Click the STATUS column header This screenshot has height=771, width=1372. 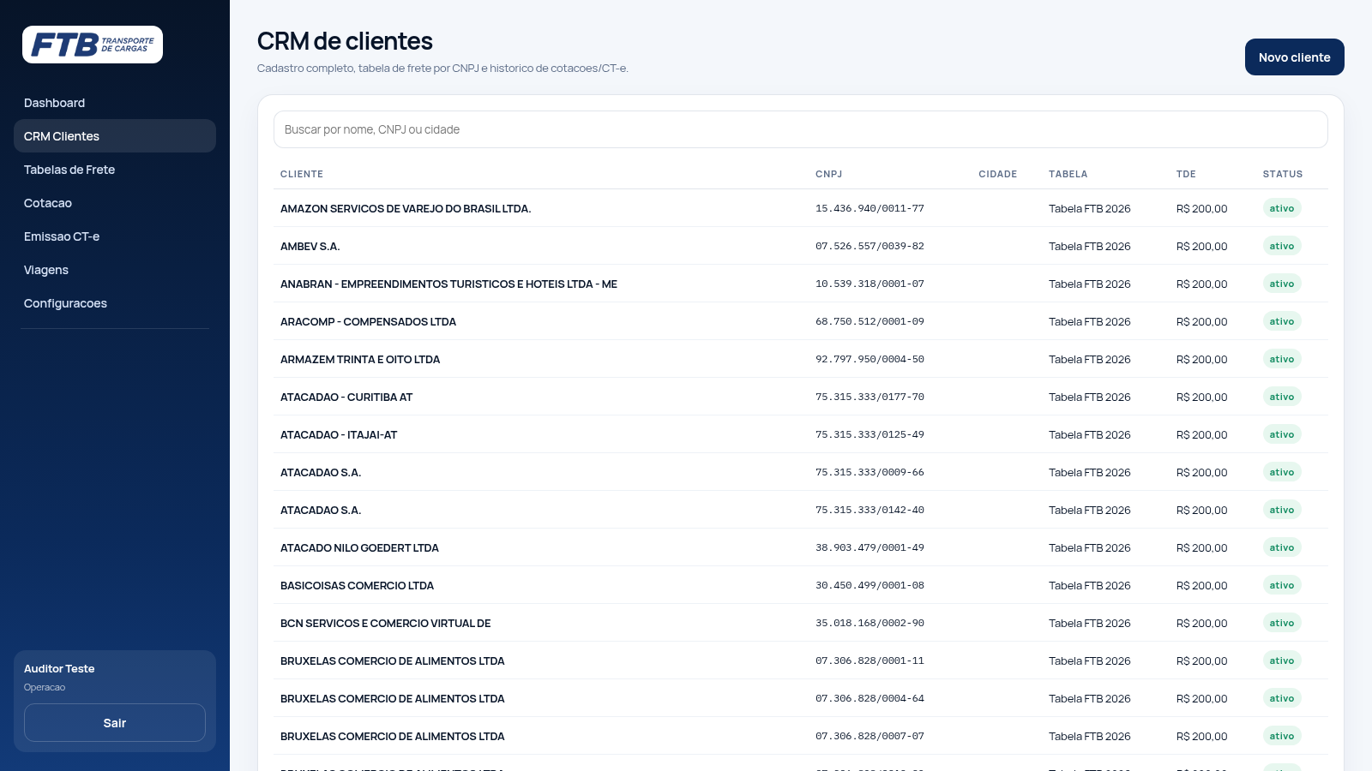(1283, 174)
